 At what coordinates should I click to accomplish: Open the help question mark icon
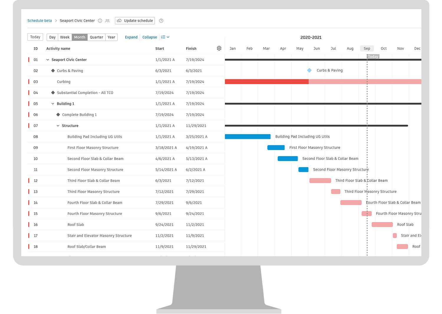[161, 21]
